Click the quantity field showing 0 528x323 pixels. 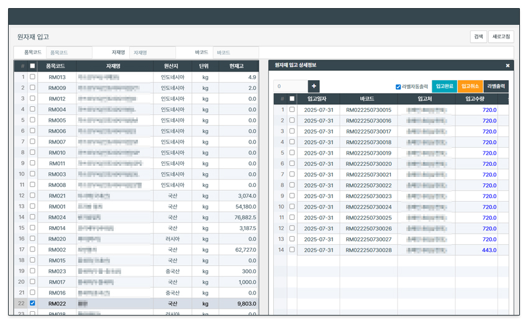(x=290, y=86)
